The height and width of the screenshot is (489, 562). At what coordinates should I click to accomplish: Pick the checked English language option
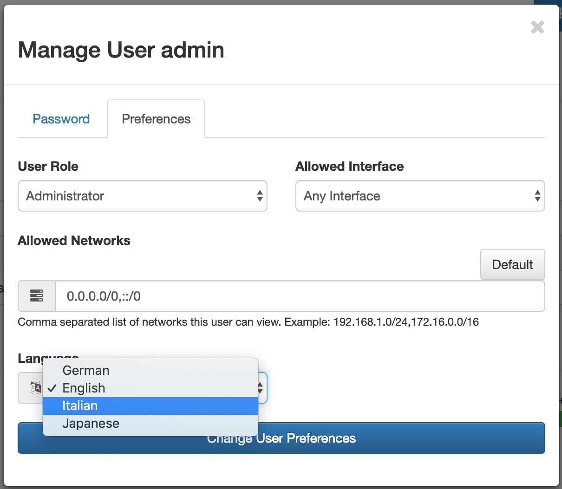coord(84,388)
